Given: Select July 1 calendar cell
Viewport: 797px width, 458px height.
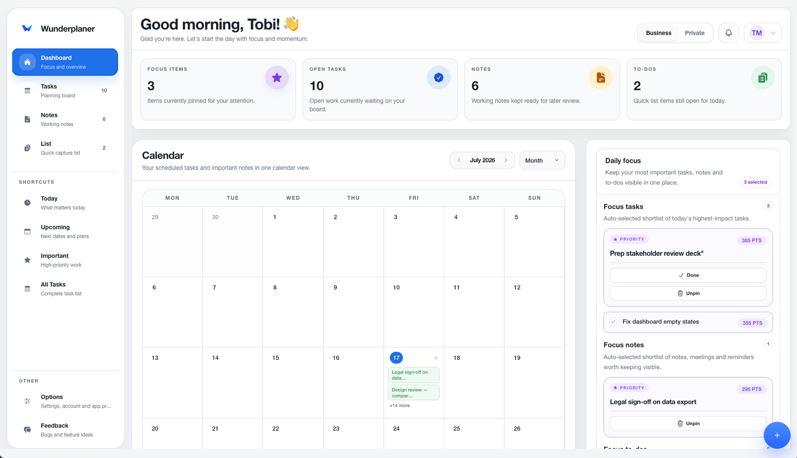Looking at the screenshot, I should pyautogui.click(x=293, y=242).
